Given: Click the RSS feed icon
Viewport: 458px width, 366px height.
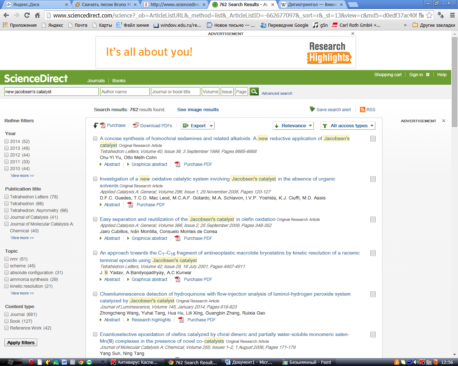Looking at the screenshot, I should (362, 110).
